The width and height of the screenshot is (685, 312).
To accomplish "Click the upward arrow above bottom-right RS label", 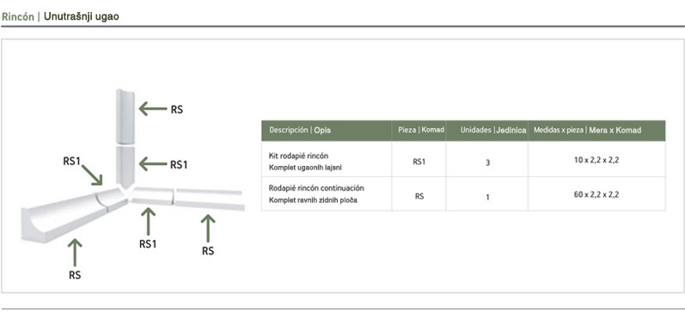I will tap(207, 228).
